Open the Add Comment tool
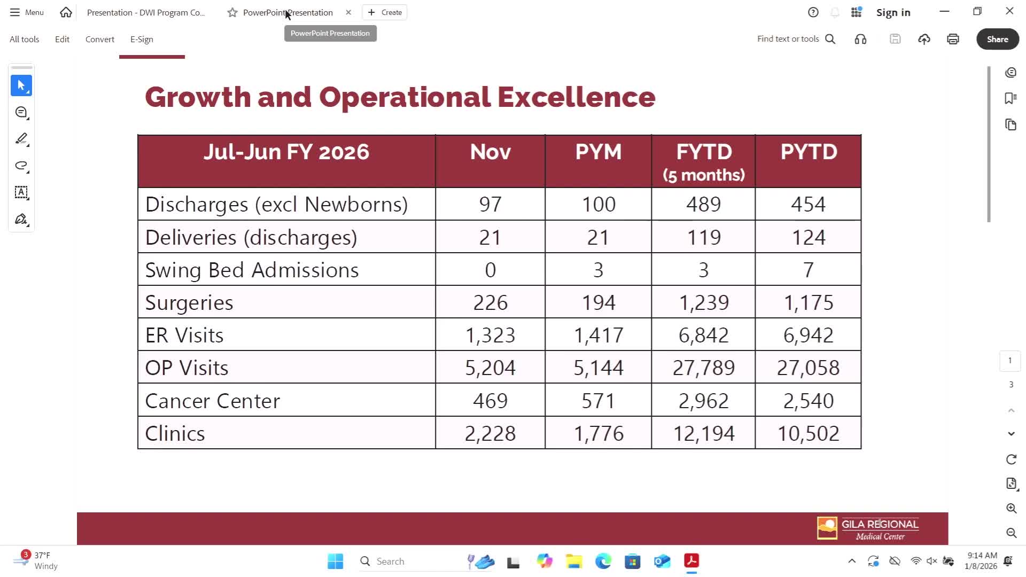The width and height of the screenshot is (1026, 577). (x=21, y=112)
